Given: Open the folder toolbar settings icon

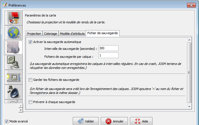Looking at the screenshot, I should click(13, 77).
